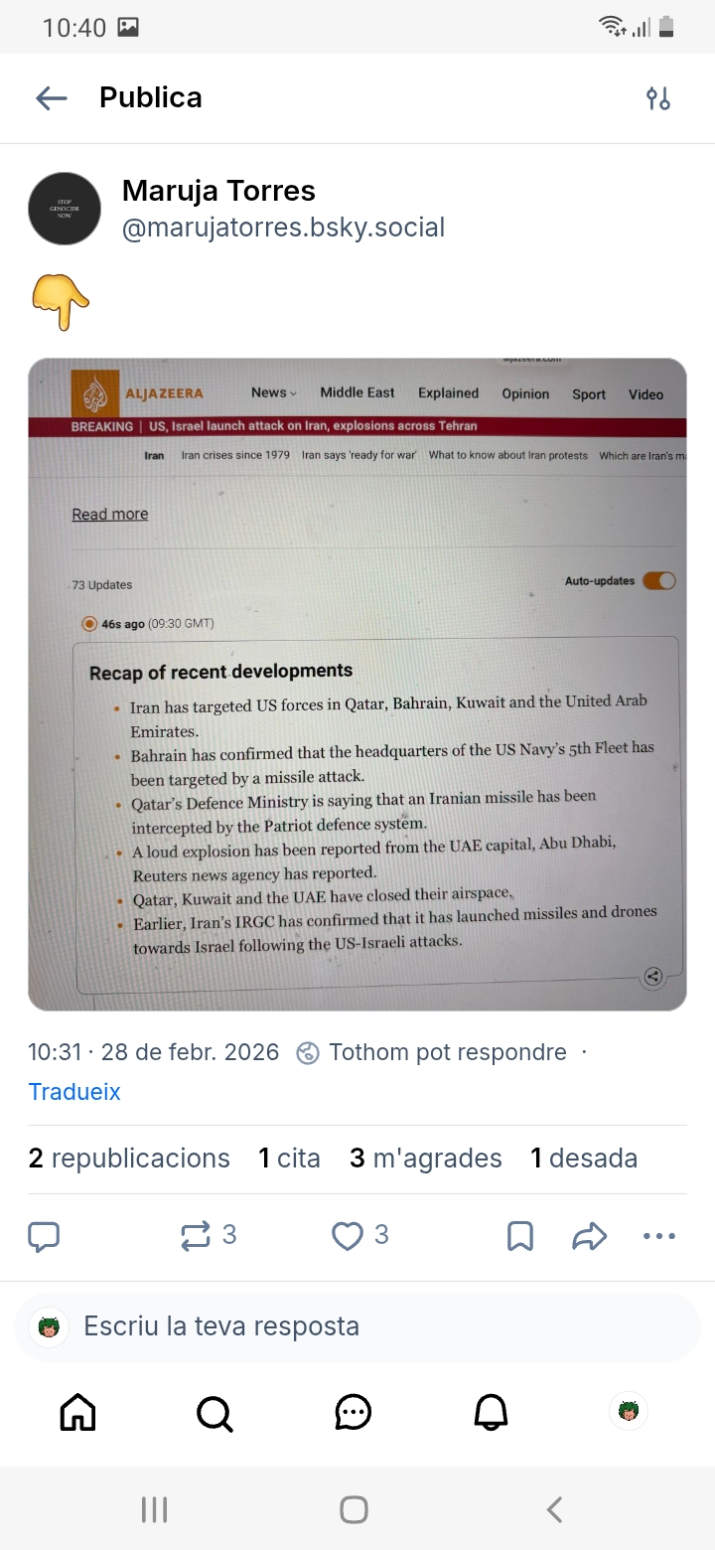
Task: Open the notifications bell tab
Action: coord(491,1411)
